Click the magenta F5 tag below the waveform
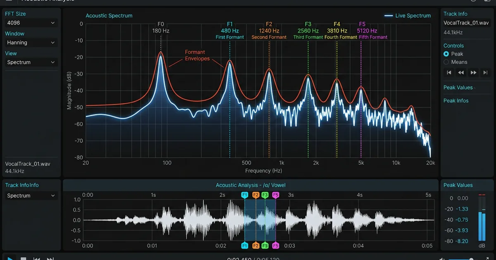The width and height of the screenshot is (496, 260). coord(276,246)
